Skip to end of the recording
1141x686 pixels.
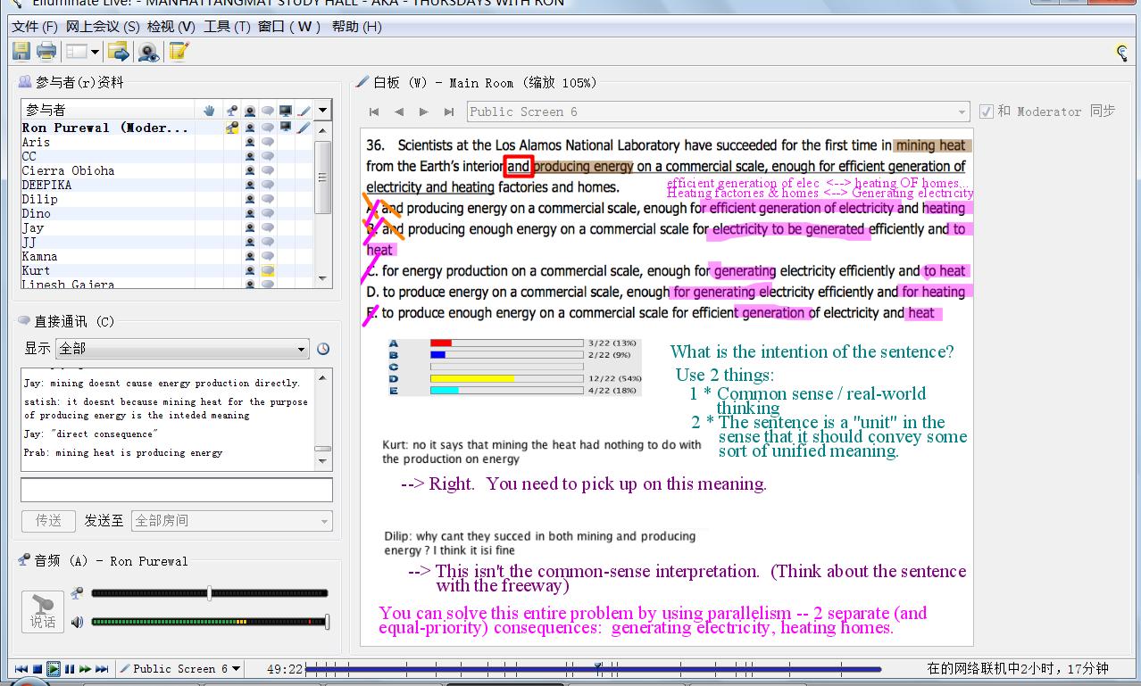[x=102, y=669]
